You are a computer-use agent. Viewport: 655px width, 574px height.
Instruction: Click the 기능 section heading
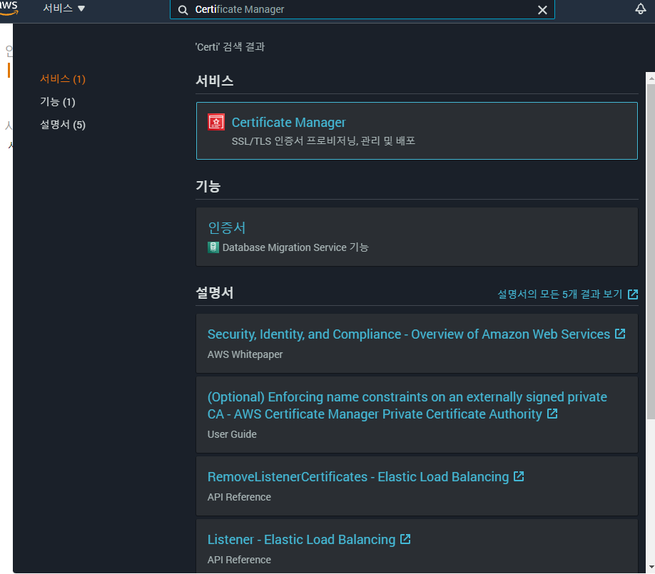(208, 186)
